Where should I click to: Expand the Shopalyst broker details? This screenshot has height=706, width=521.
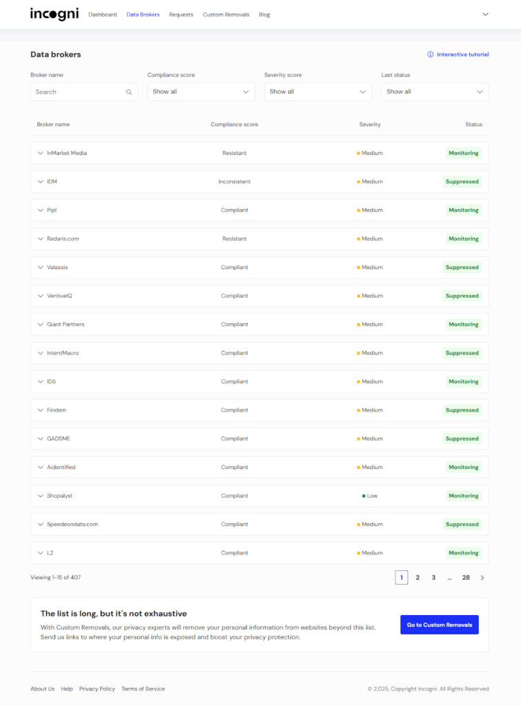click(41, 496)
